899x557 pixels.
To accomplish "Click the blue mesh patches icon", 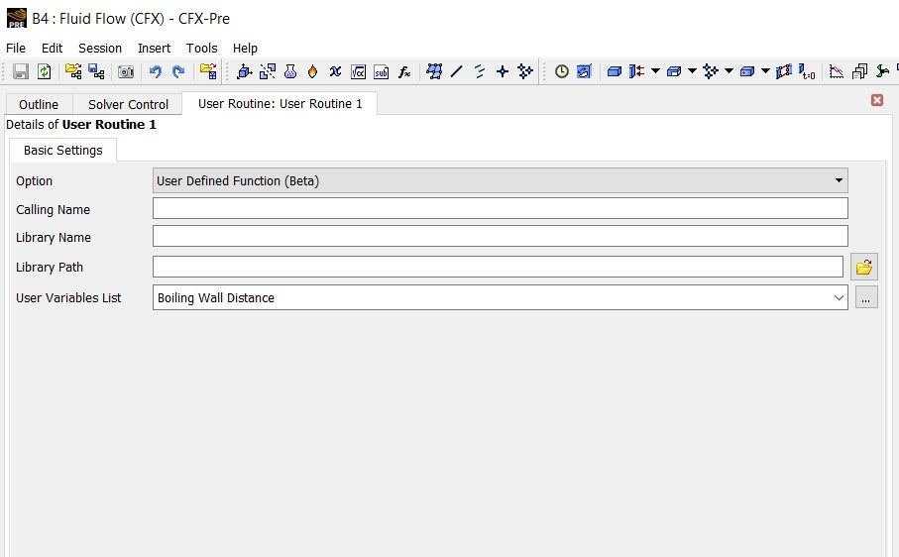I will point(434,71).
